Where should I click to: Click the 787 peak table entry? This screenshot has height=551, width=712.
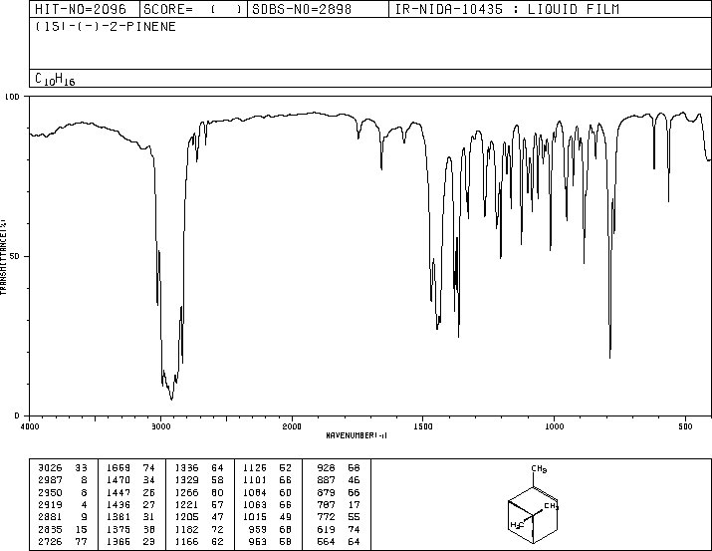click(x=339, y=504)
